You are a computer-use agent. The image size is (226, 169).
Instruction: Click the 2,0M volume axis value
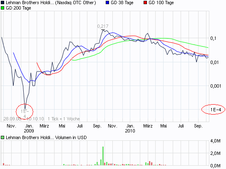coord(216,153)
